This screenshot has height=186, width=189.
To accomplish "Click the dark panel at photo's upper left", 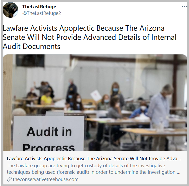I will coord(30,60).
